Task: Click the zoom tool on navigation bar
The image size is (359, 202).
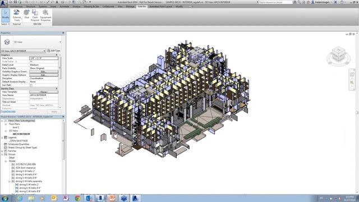Action: [x=352, y=82]
